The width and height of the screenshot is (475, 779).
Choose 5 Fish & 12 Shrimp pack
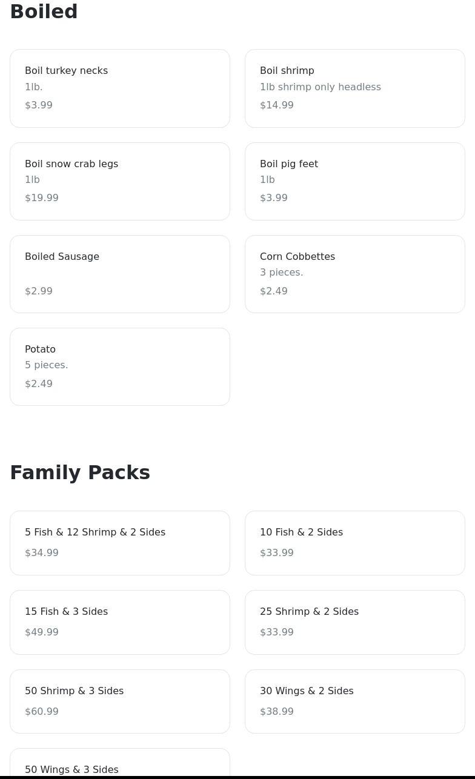click(120, 543)
